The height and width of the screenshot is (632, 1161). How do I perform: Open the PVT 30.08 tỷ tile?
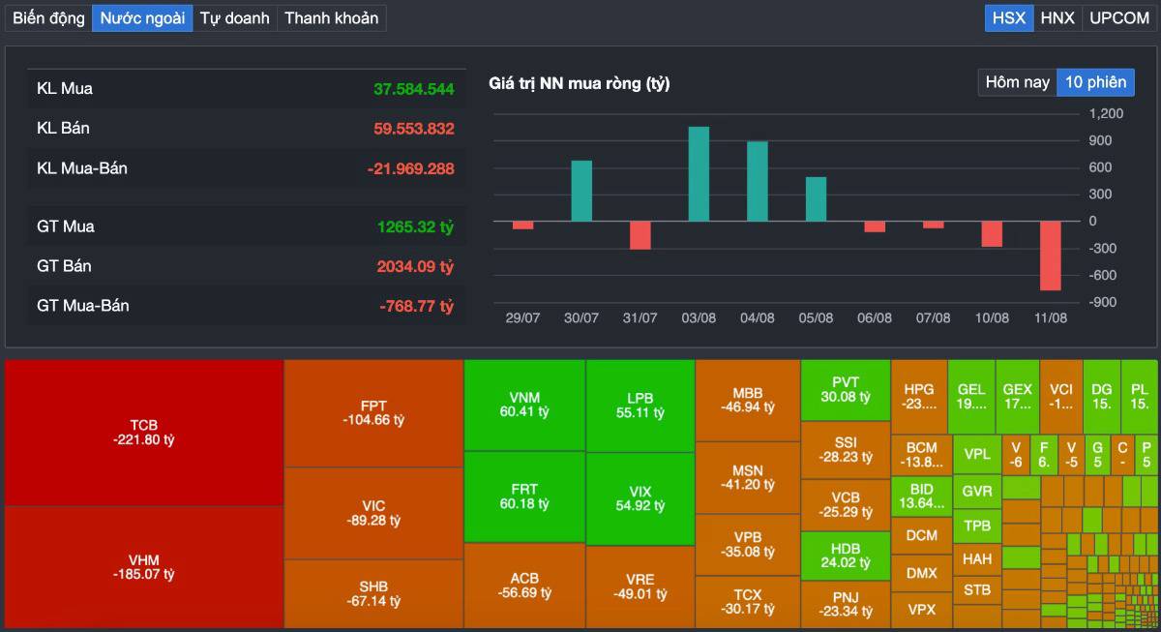click(x=846, y=390)
